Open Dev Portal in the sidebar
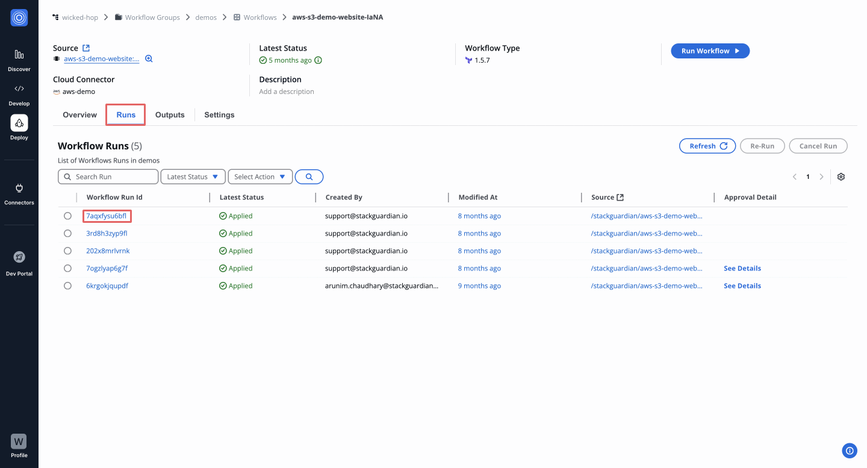This screenshot has height=468, width=867. 19,264
